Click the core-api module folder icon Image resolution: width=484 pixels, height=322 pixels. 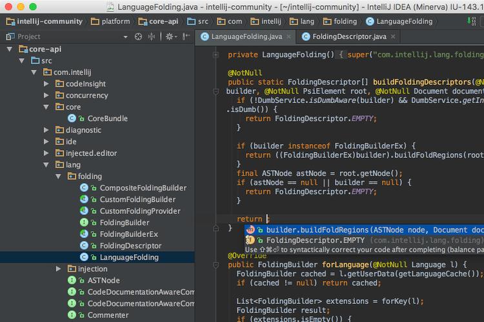point(23,49)
